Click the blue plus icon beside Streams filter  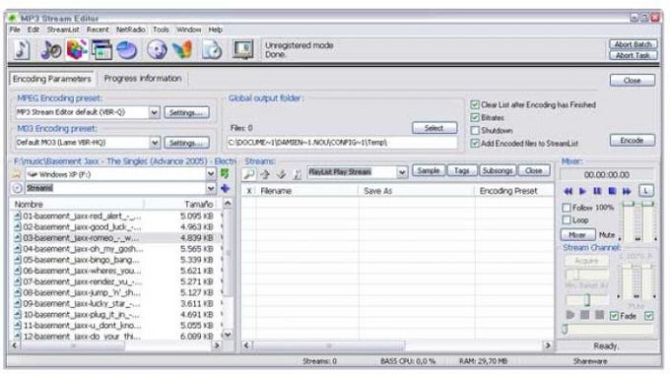coord(225,188)
